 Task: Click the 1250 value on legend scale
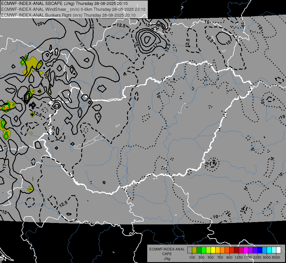[239, 257]
